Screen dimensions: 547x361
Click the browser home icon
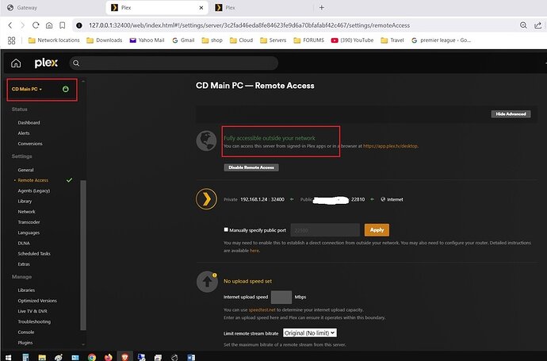[49, 25]
